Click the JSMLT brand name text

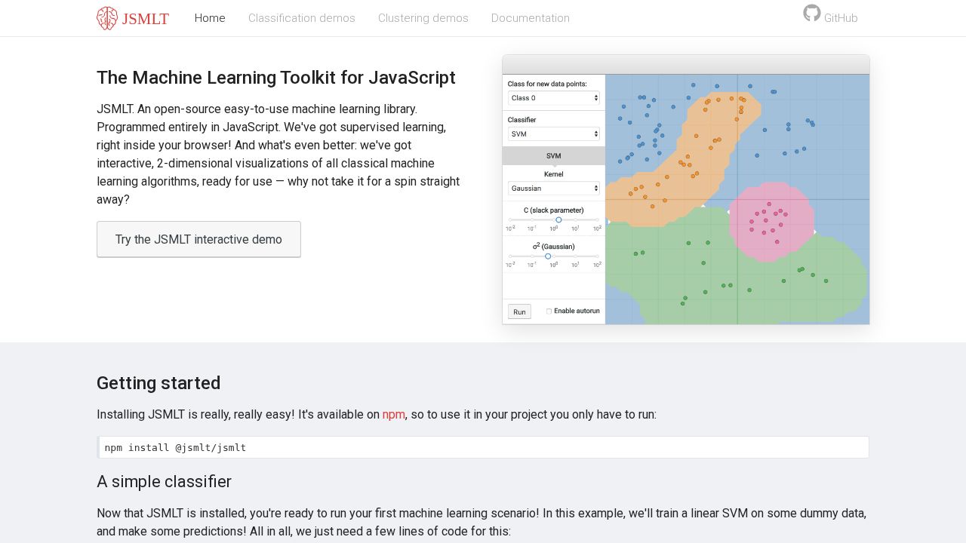point(146,19)
